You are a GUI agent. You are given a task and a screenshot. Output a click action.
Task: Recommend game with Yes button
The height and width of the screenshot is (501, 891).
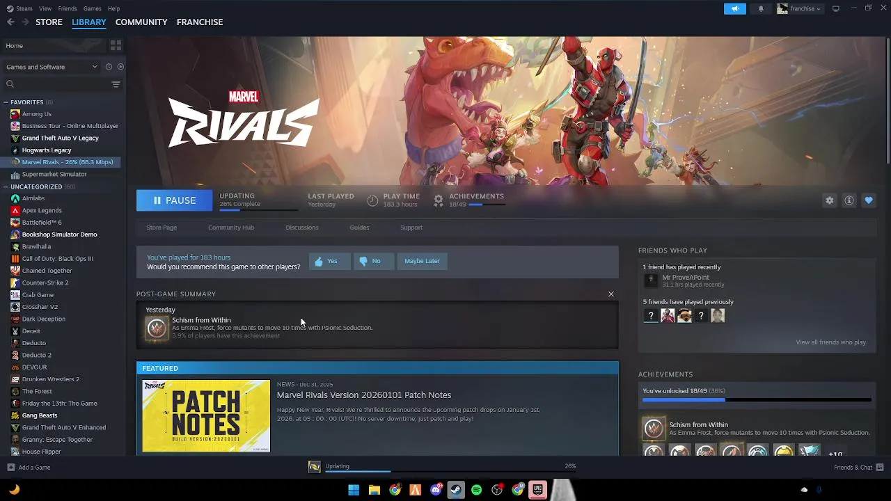tap(329, 261)
